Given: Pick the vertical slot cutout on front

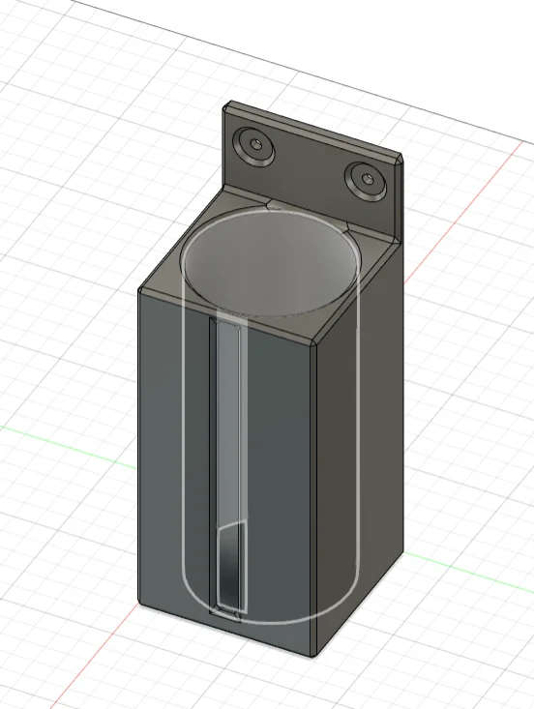Looking at the screenshot, I should (x=225, y=465).
